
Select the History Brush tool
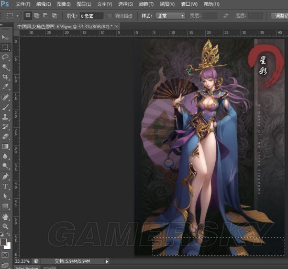(x=5, y=127)
